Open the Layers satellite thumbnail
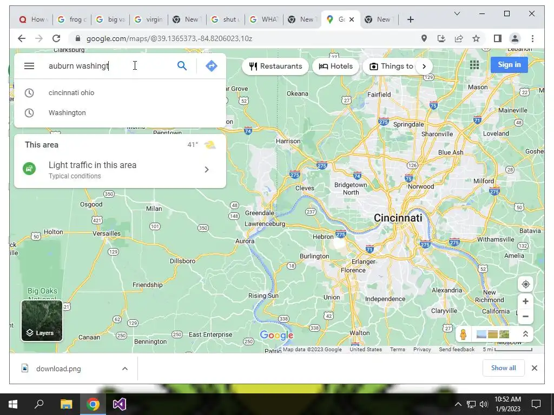Screen dimensions: 554x415 click(42, 320)
